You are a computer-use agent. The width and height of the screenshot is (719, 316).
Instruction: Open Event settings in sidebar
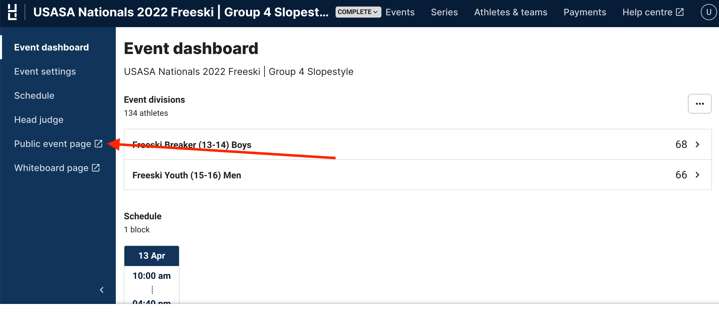click(x=45, y=72)
